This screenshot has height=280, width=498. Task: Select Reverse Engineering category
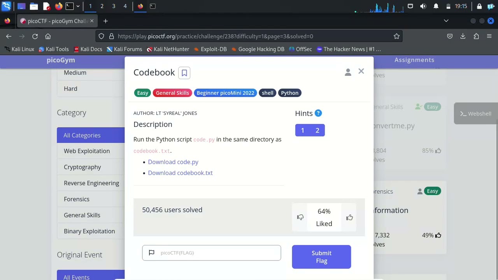[91, 183]
